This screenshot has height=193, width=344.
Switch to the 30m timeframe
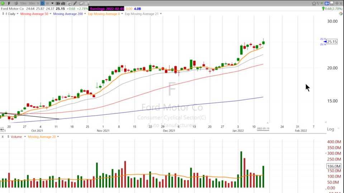(32, 3)
